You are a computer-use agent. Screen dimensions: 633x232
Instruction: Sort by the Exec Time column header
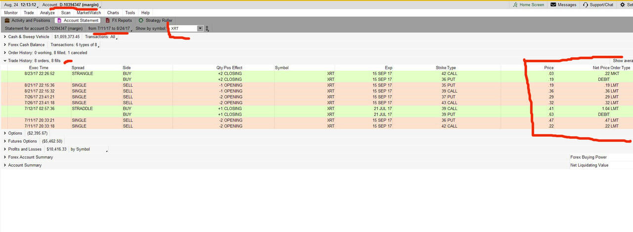click(x=39, y=68)
